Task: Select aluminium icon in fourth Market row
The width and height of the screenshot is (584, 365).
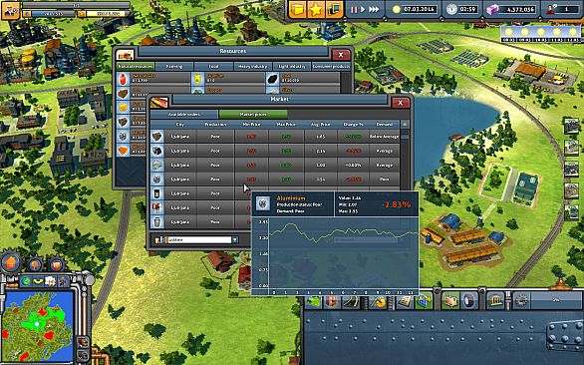Action: (157, 180)
